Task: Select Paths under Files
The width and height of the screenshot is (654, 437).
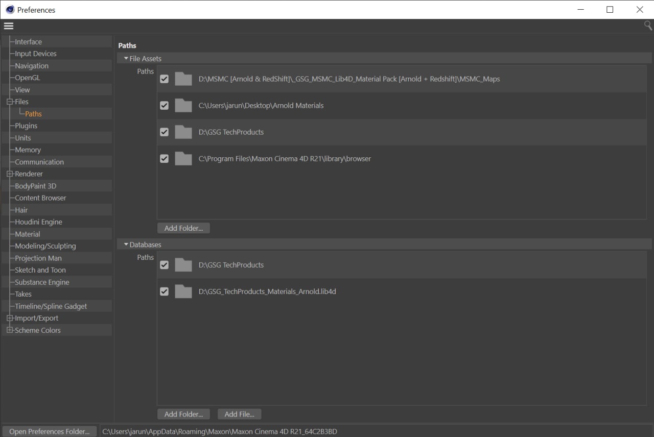Action: [33, 114]
